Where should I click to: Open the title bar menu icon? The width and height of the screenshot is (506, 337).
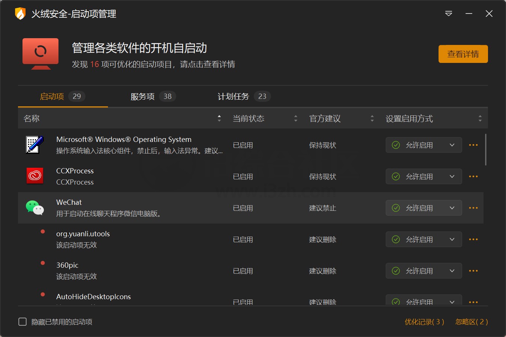pos(449,14)
